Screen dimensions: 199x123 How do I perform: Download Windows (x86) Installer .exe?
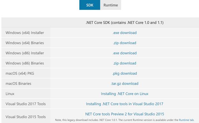click(125, 53)
